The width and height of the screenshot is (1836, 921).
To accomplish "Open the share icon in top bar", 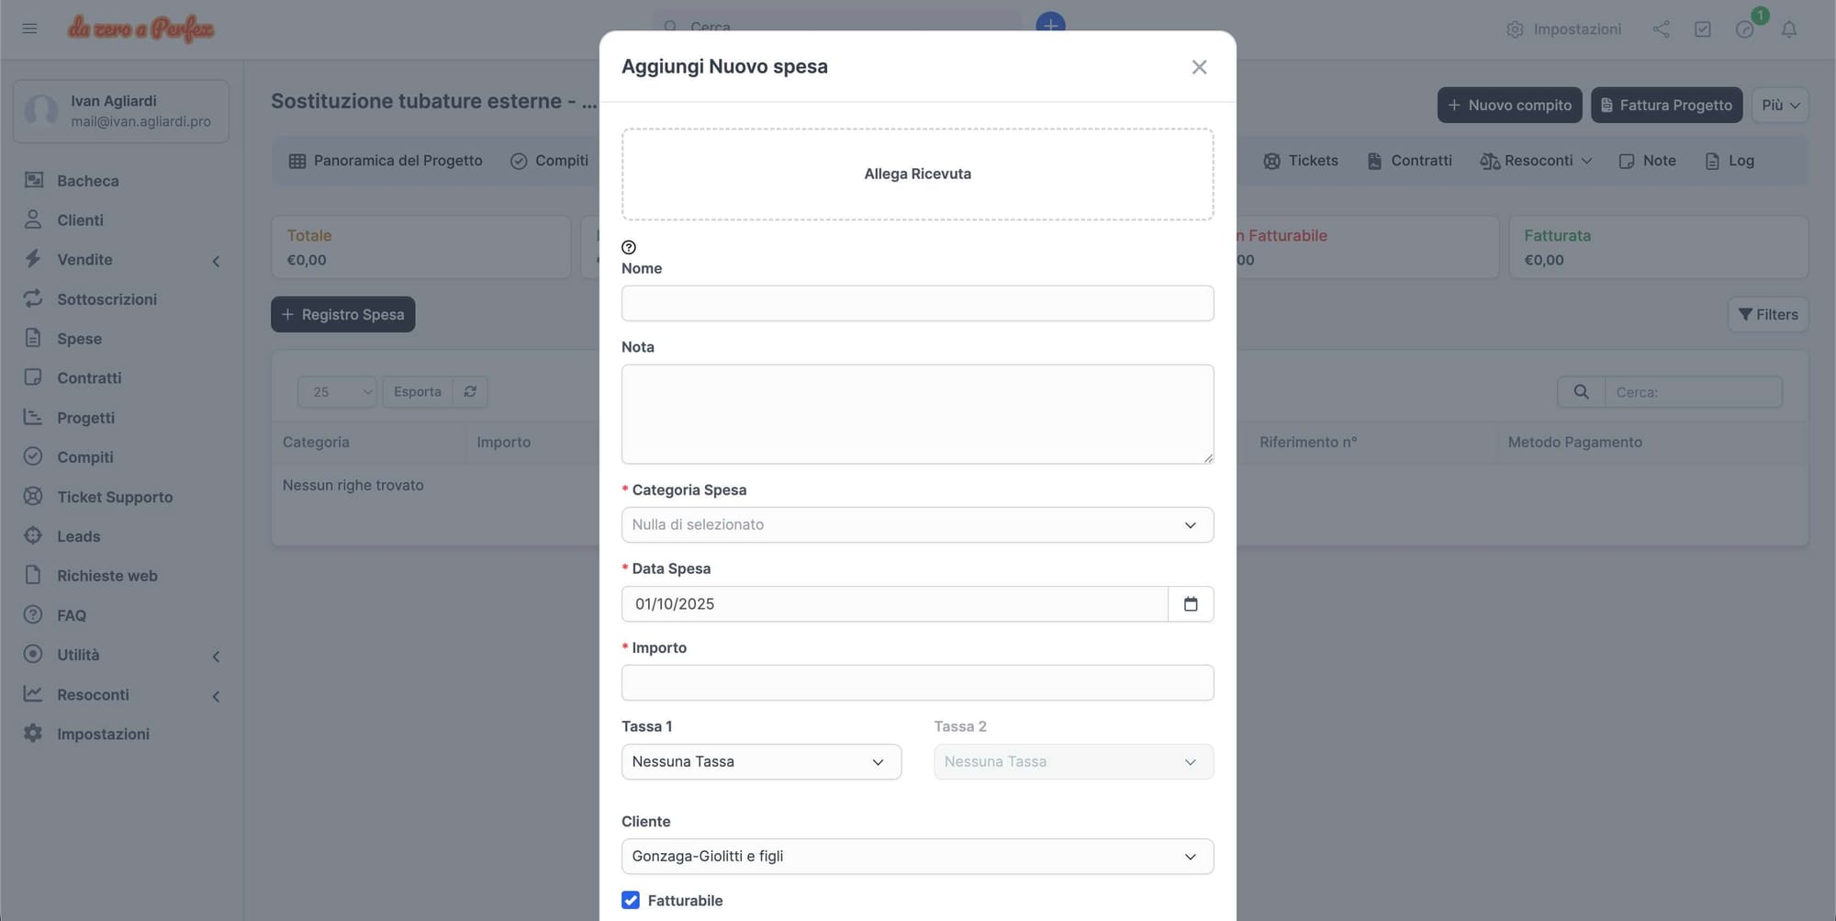I will click(x=1661, y=29).
